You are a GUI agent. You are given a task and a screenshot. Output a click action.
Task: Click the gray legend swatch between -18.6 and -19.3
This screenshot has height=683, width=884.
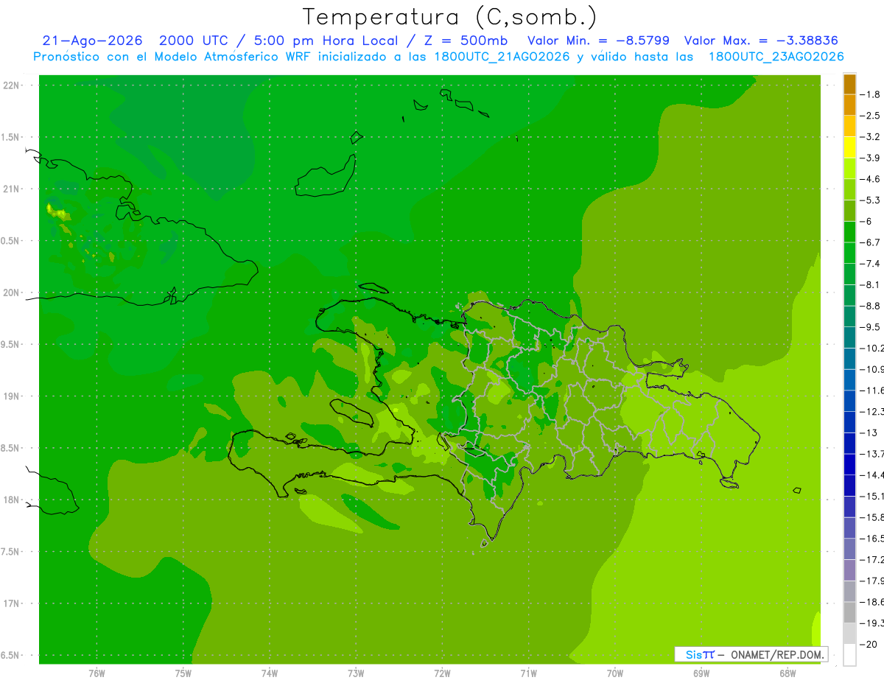tap(849, 612)
